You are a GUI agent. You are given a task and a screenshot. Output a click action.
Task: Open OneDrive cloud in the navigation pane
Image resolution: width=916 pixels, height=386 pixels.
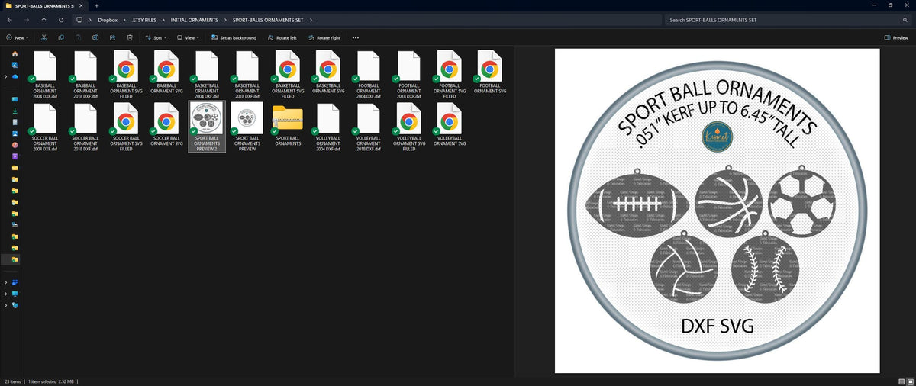pyautogui.click(x=15, y=76)
